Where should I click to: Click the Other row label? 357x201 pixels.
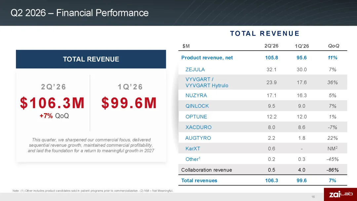tap(193, 159)
